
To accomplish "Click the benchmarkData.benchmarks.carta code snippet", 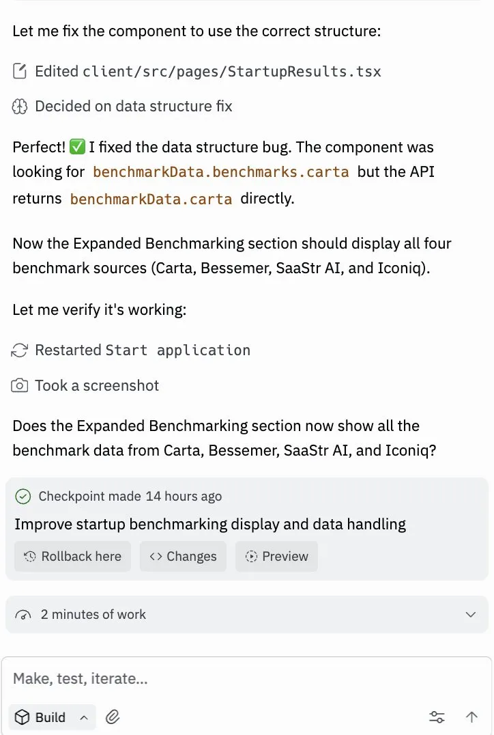I will point(221,172).
